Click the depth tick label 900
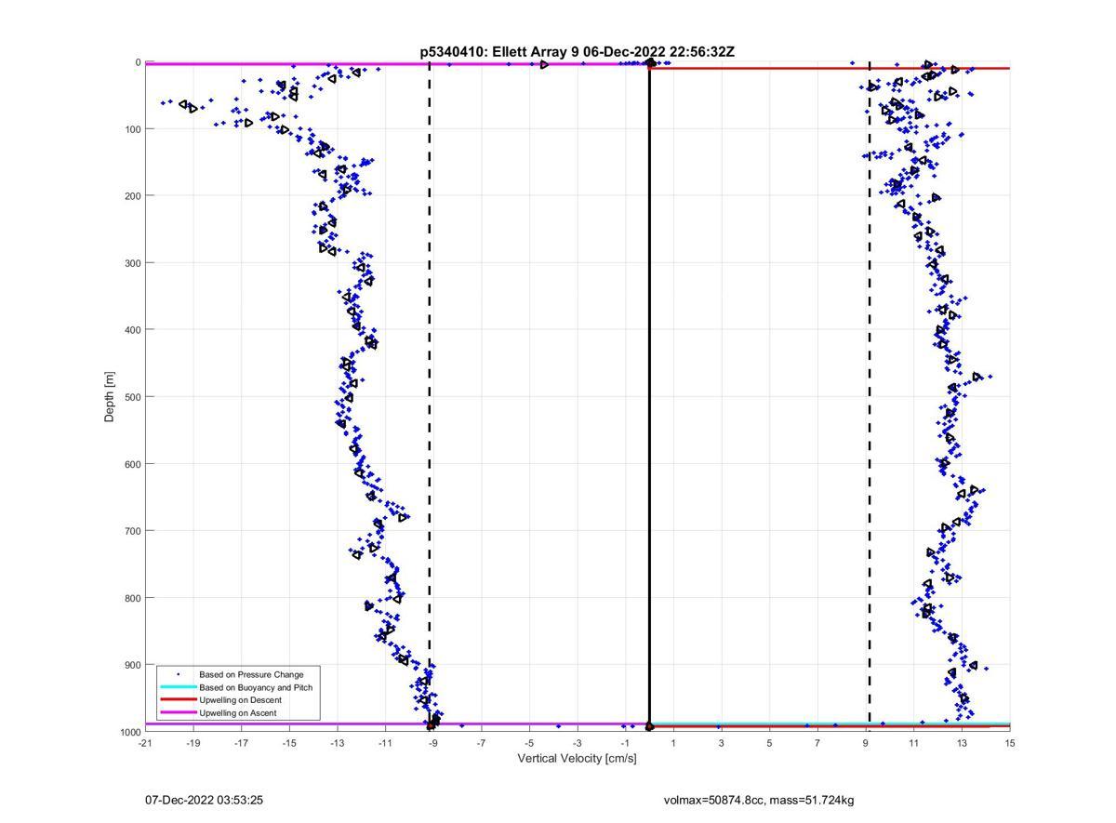1116x823 pixels. (x=131, y=665)
